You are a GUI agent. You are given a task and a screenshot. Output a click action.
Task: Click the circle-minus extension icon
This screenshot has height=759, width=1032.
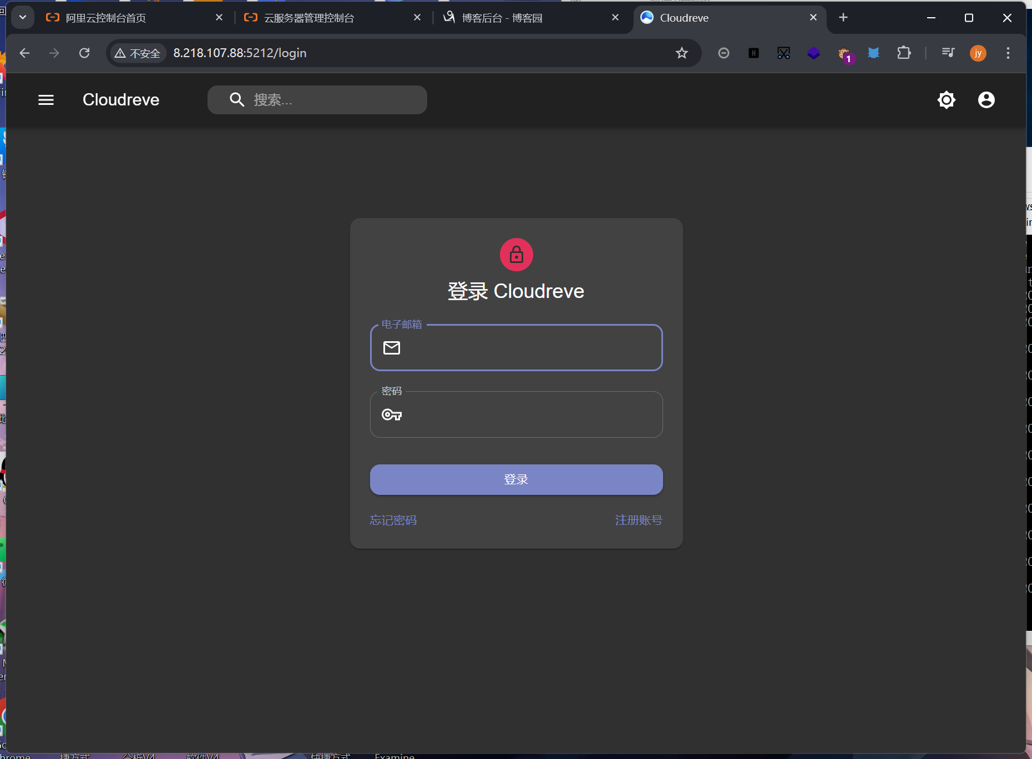tap(724, 53)
